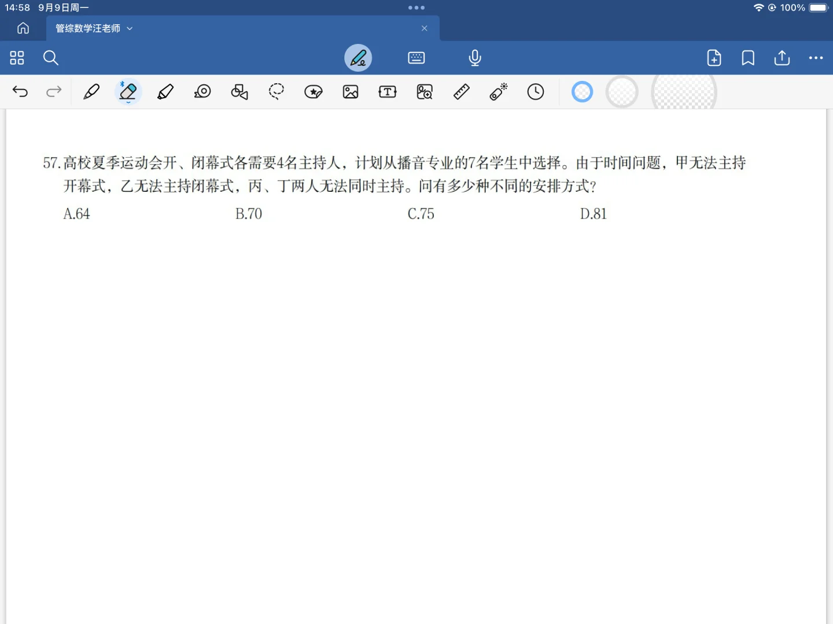Choose the large eraser size circle
This screenshot has height=624, width=833.
click(x=684, y=92)
